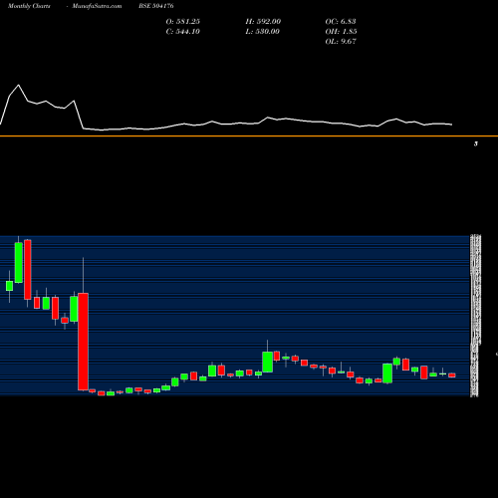Select the tallest red candlestick with the long upper wick
Screen dimensions: 498x498
(x=83, y=342)
